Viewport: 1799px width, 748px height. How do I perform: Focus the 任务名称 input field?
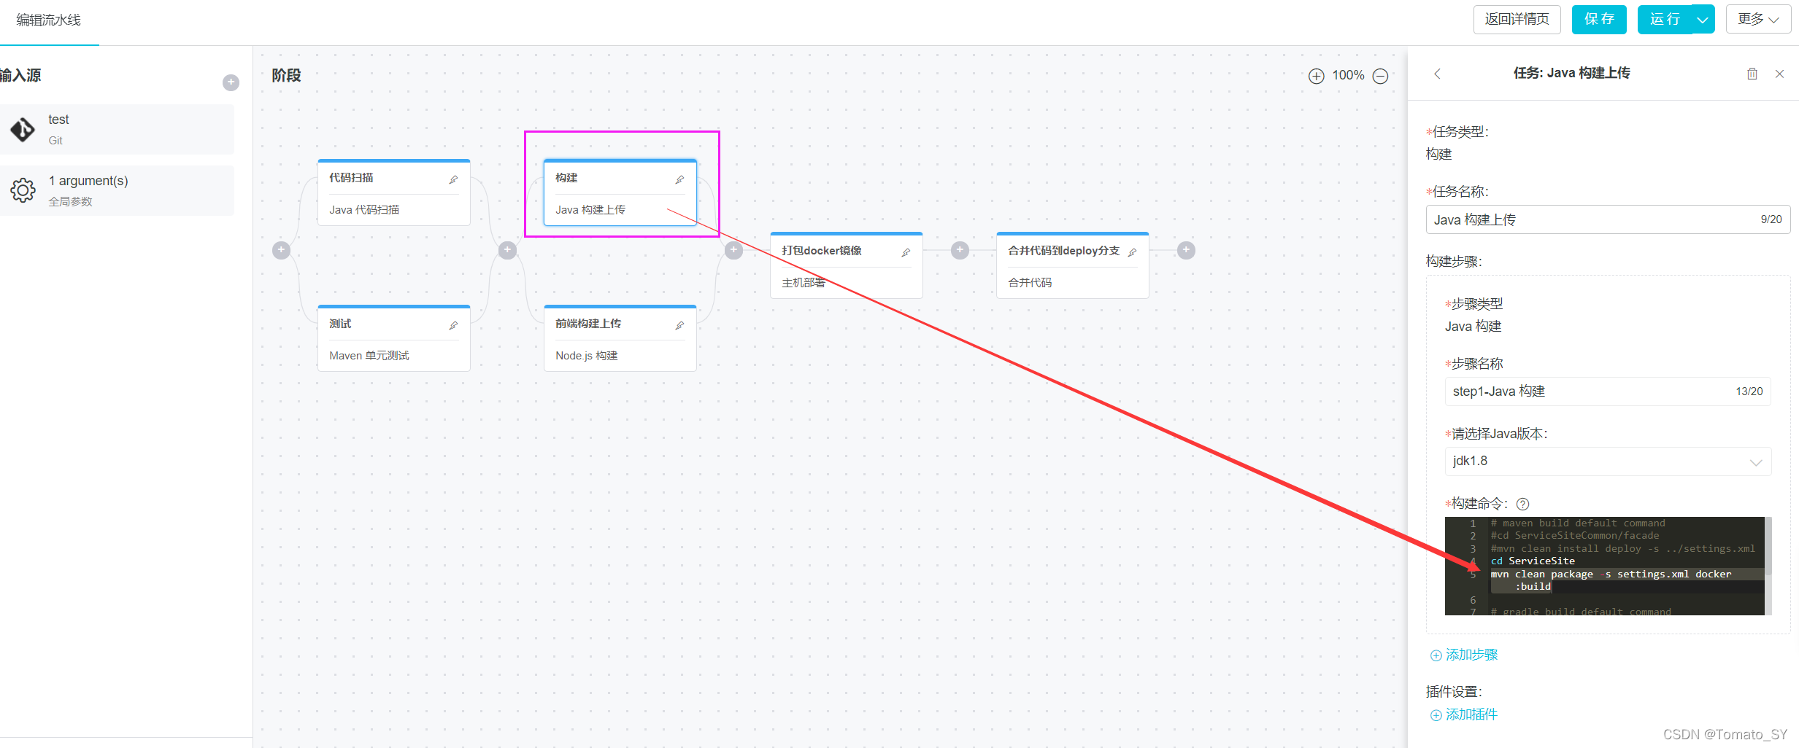1608,219
